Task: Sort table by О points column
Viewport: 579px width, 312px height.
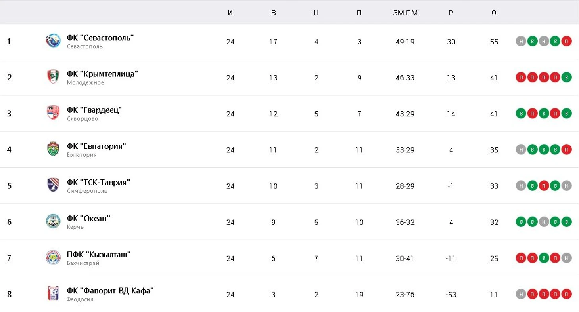Action: click(x=494, y=13)
